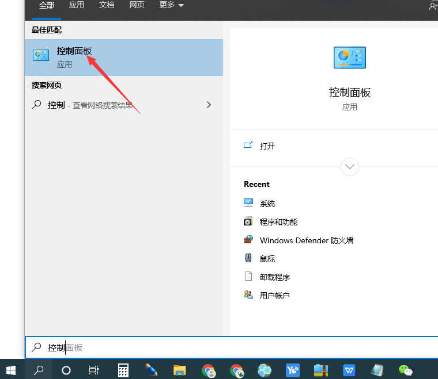Open 程序和功能 from the Recent list
The width and height of the screenshot is (438, 379).
click(x=278, y=222)
